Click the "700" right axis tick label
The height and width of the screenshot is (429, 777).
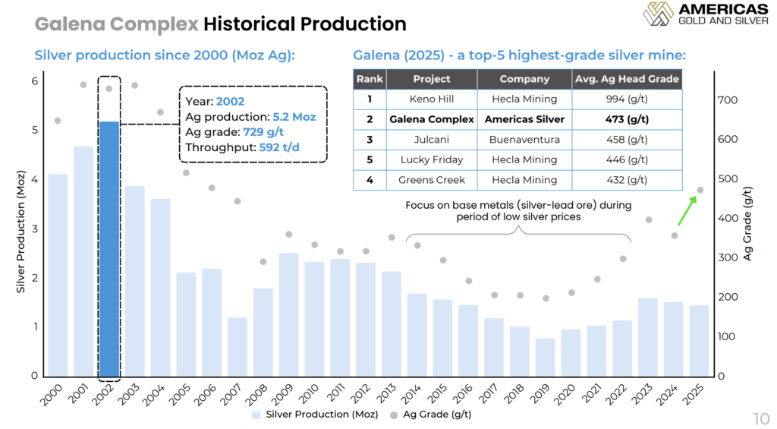[x=728, y=100]
